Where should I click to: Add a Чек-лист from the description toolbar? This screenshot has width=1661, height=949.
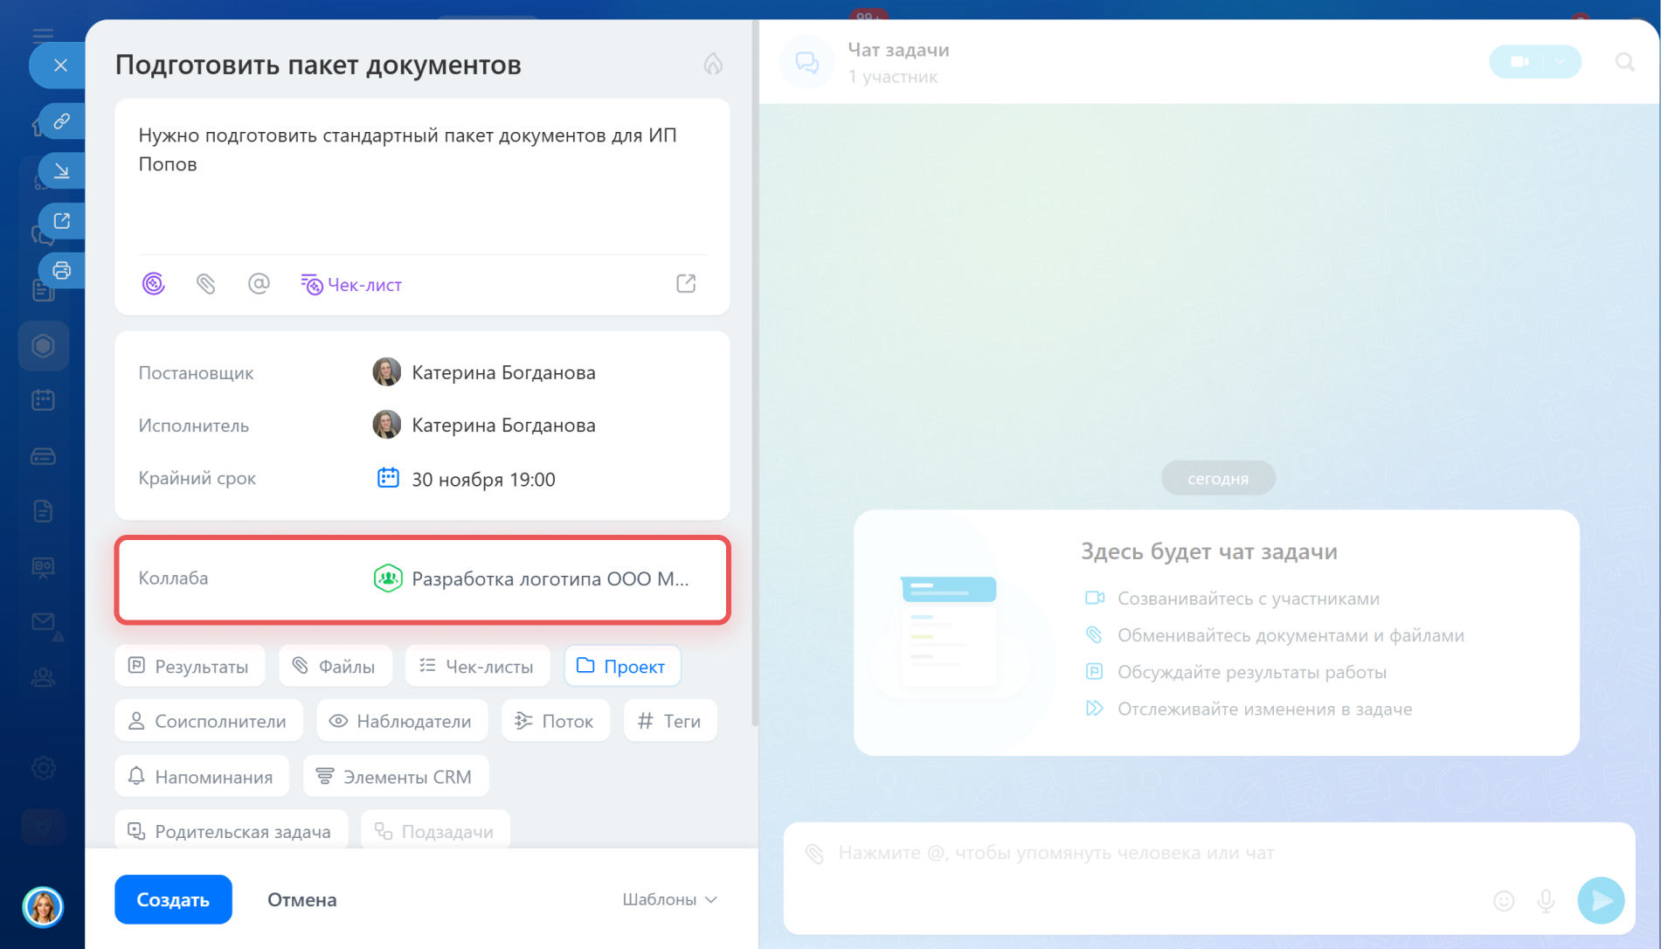click(x=351, y=285)
